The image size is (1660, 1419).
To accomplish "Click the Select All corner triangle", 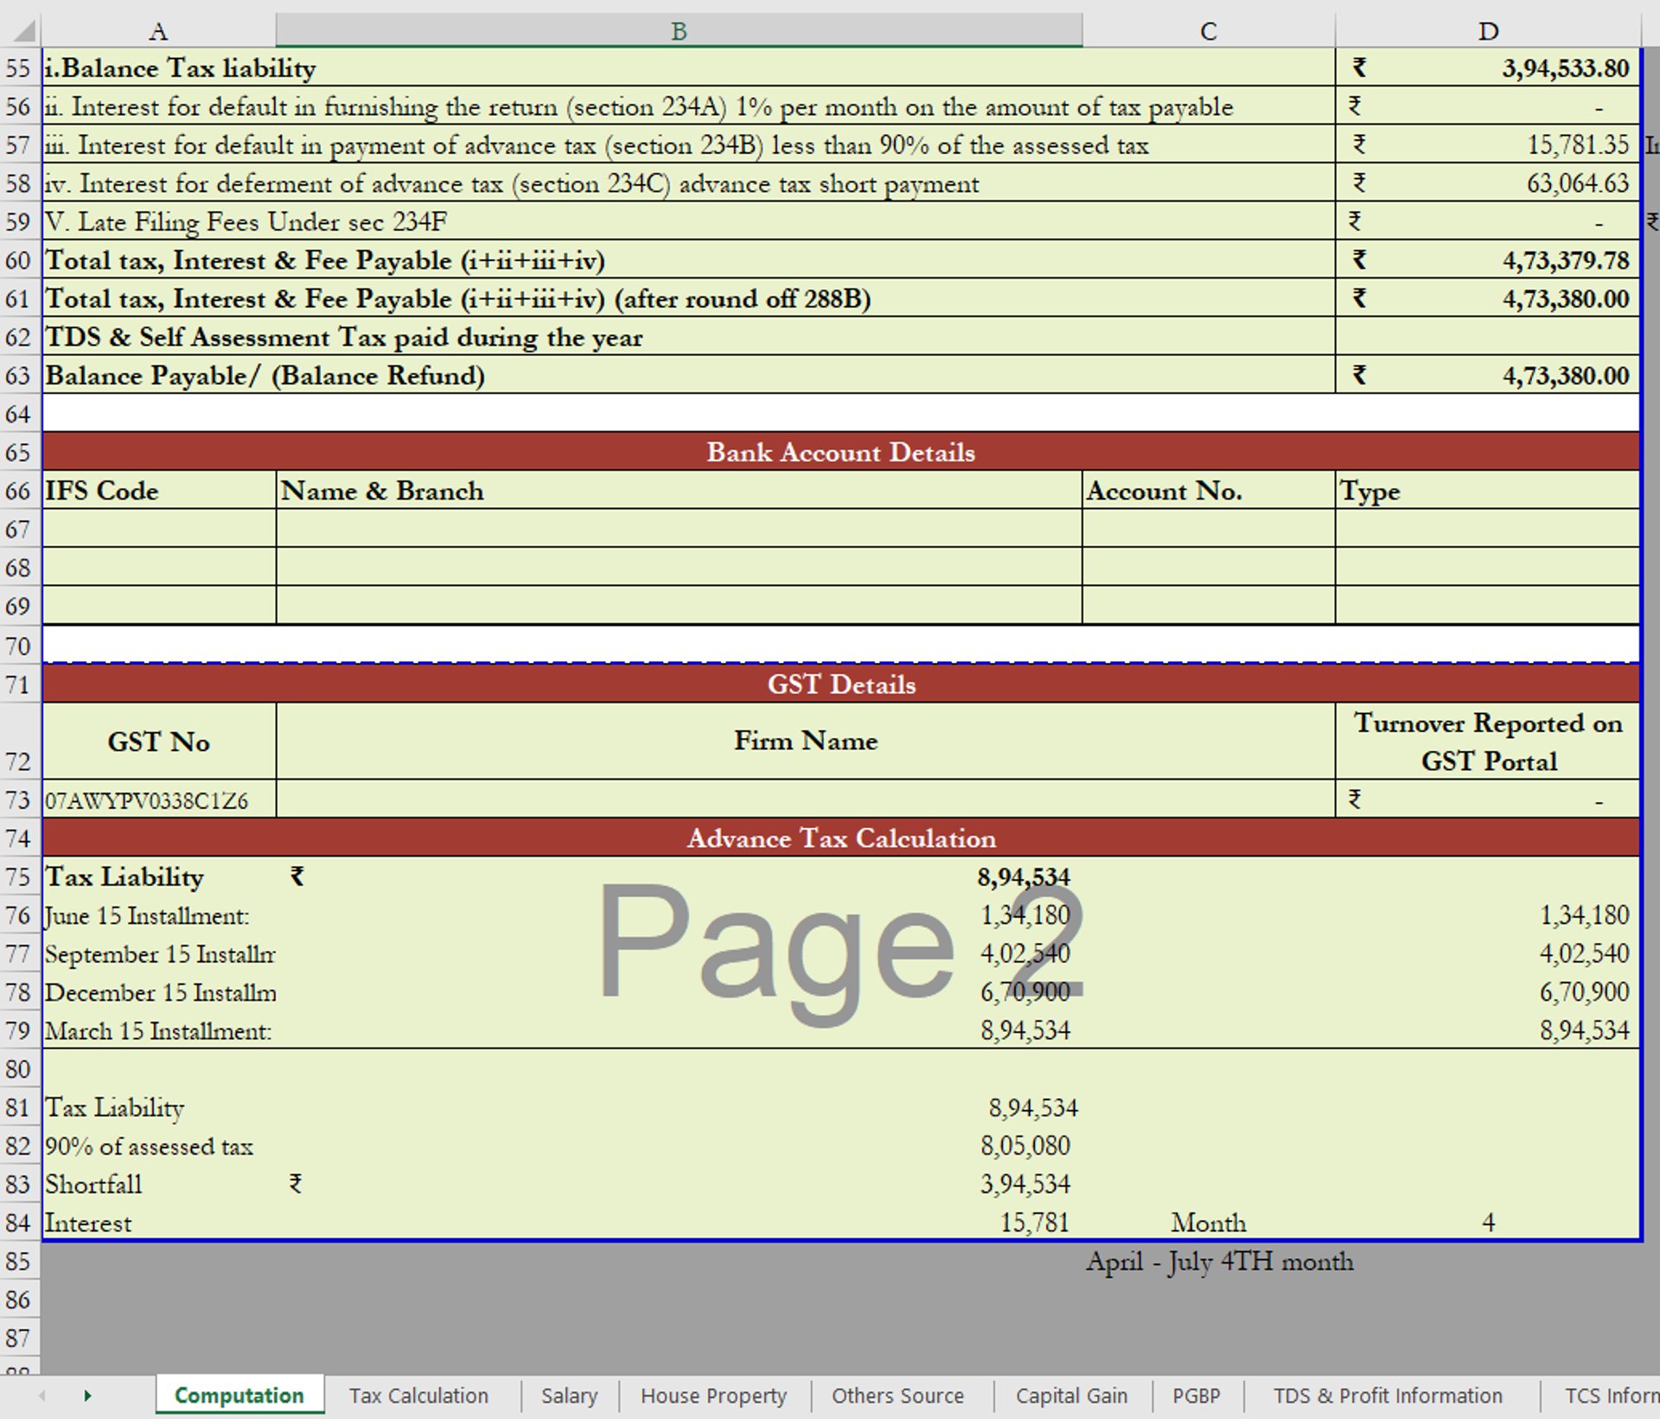I will [24, 32].
